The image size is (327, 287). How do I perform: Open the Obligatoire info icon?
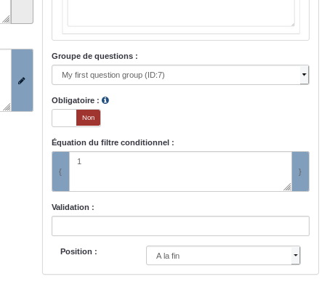[x=105, y=100]
